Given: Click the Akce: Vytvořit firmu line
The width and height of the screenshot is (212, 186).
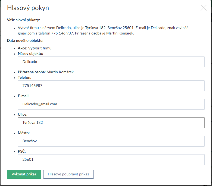Looking at the screenshot, I should pos(35,48).
